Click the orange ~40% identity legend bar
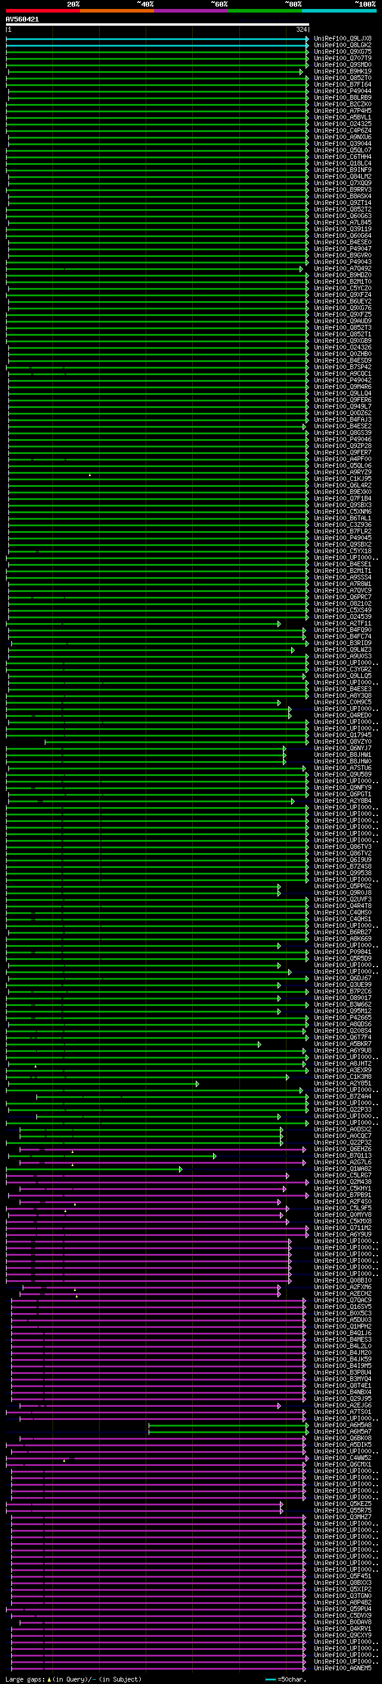 click(x=117, y=11)
